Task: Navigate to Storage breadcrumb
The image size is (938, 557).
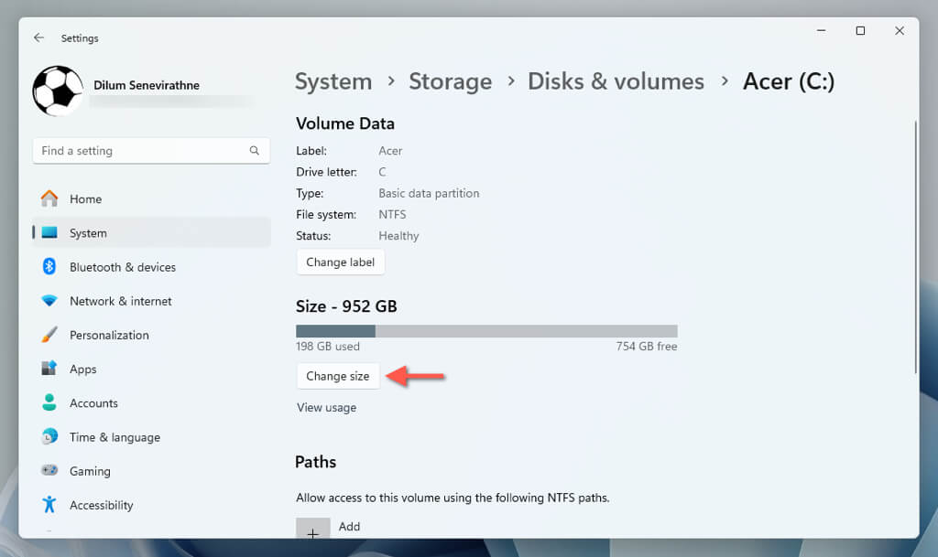Action: pyautogui.click(x=450, y=81)
